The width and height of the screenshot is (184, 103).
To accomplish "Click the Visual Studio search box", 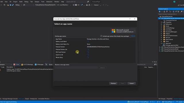I will click(x=78, y=2).
